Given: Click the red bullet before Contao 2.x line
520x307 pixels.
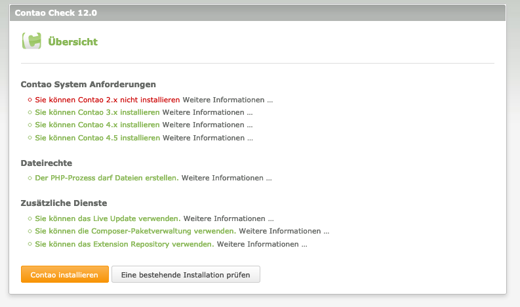Looking at the screenshot, I should (30, 100).
